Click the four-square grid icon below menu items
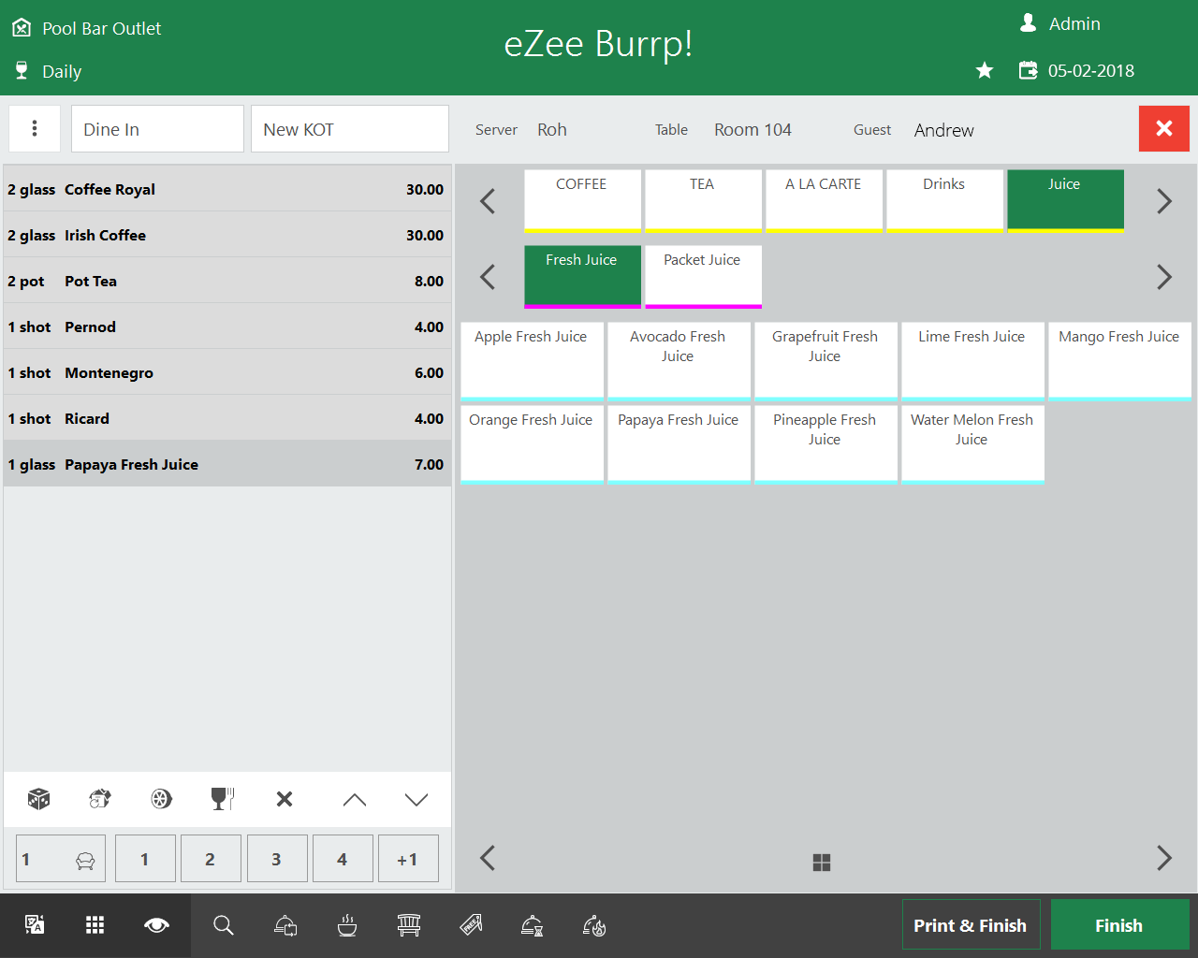1198x958 pixels. pyautogui.click(x=822, y=863)
